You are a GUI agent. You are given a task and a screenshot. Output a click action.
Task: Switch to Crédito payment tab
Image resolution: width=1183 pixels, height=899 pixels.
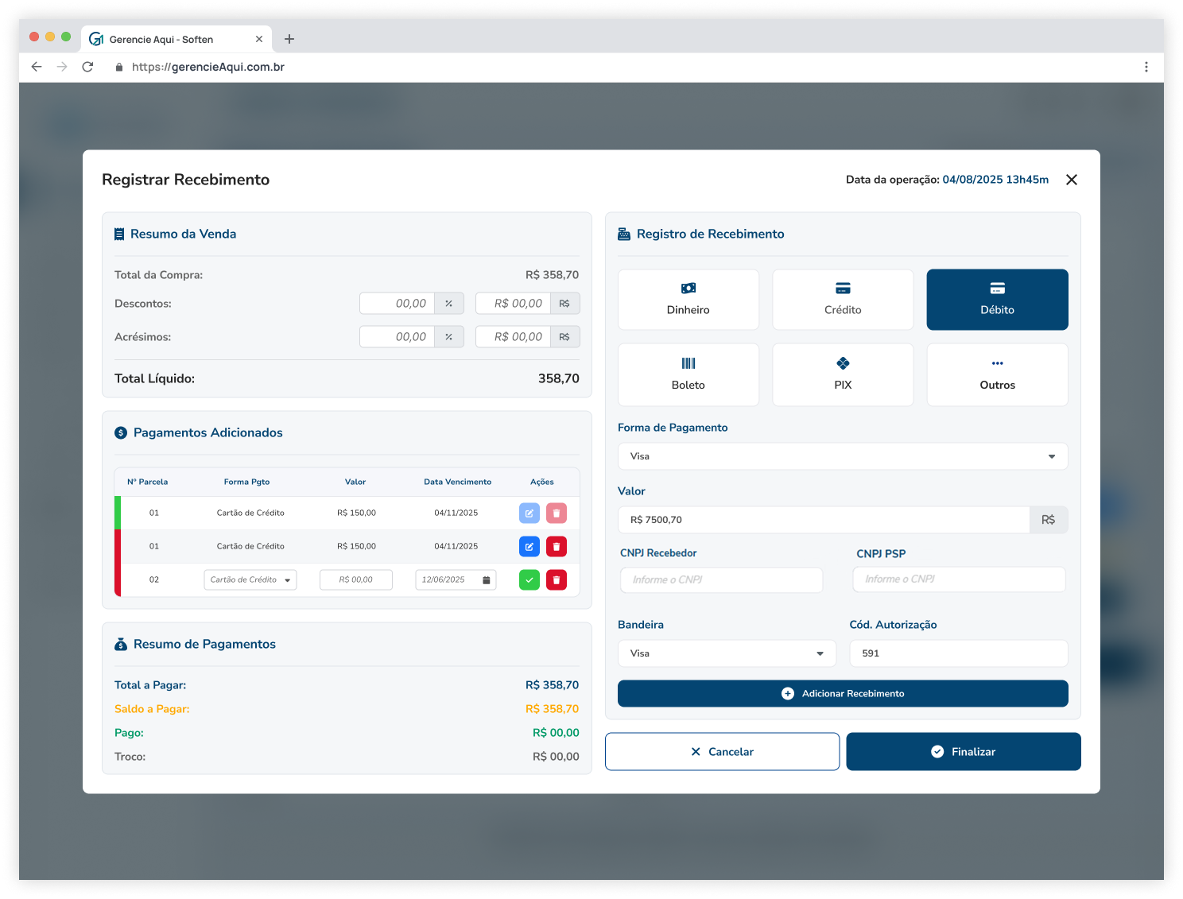coord(843,300)
